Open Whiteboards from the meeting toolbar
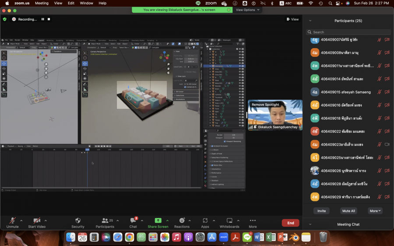The image size is (394, 246). coord(229,221)
